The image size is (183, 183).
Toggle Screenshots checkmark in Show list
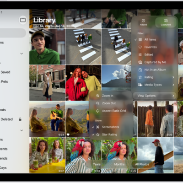(93, 127)
